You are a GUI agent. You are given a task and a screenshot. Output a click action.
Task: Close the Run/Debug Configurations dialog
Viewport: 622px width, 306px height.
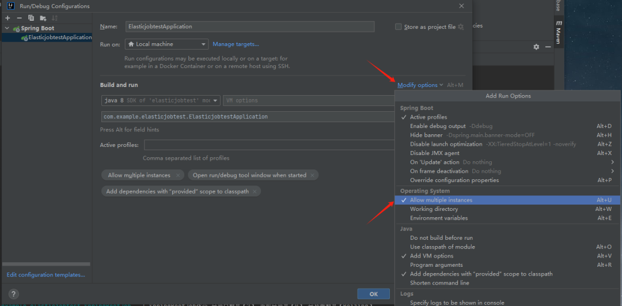(461, 6)
